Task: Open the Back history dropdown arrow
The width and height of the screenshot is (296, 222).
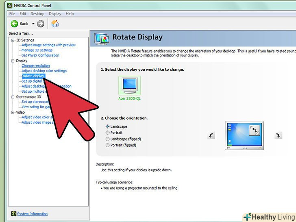Action: (33, 24)
